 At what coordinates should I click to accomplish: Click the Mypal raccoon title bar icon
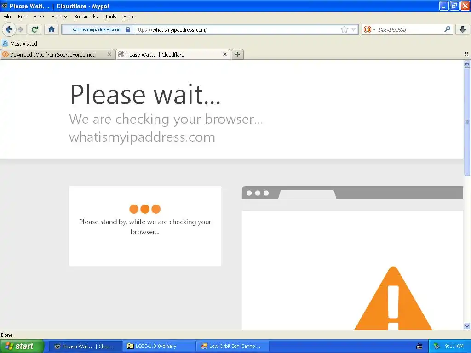click(5, 6)
